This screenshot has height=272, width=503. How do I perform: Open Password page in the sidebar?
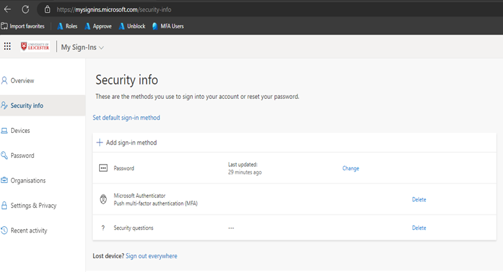[42, 156]
